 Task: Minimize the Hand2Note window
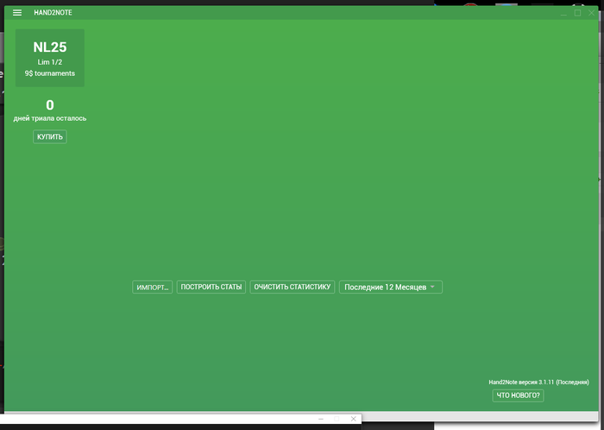563,13
